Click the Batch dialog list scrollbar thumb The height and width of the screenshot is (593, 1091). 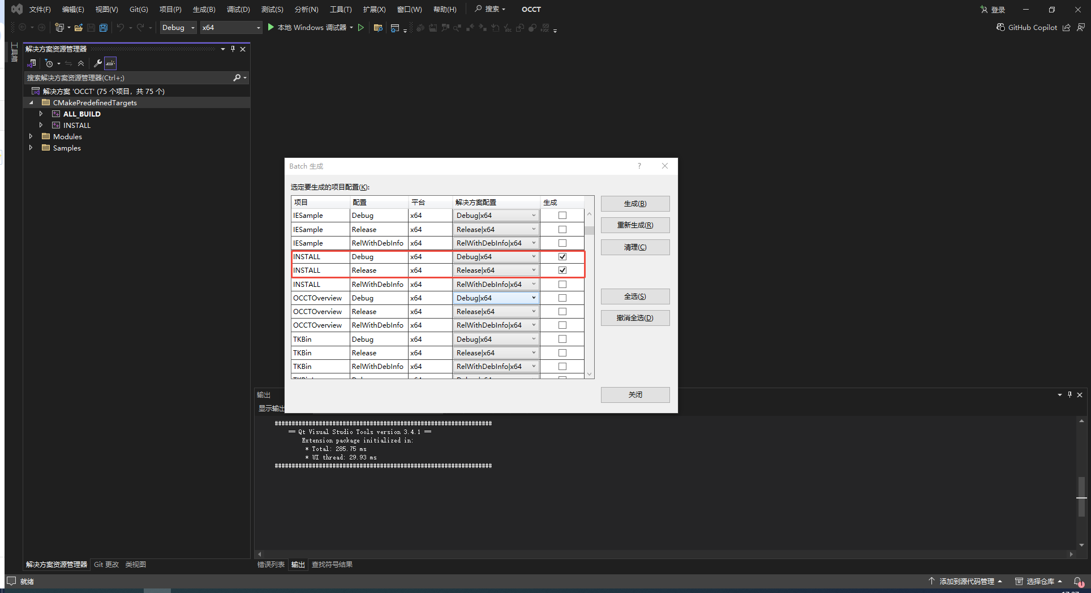[590, 230]
